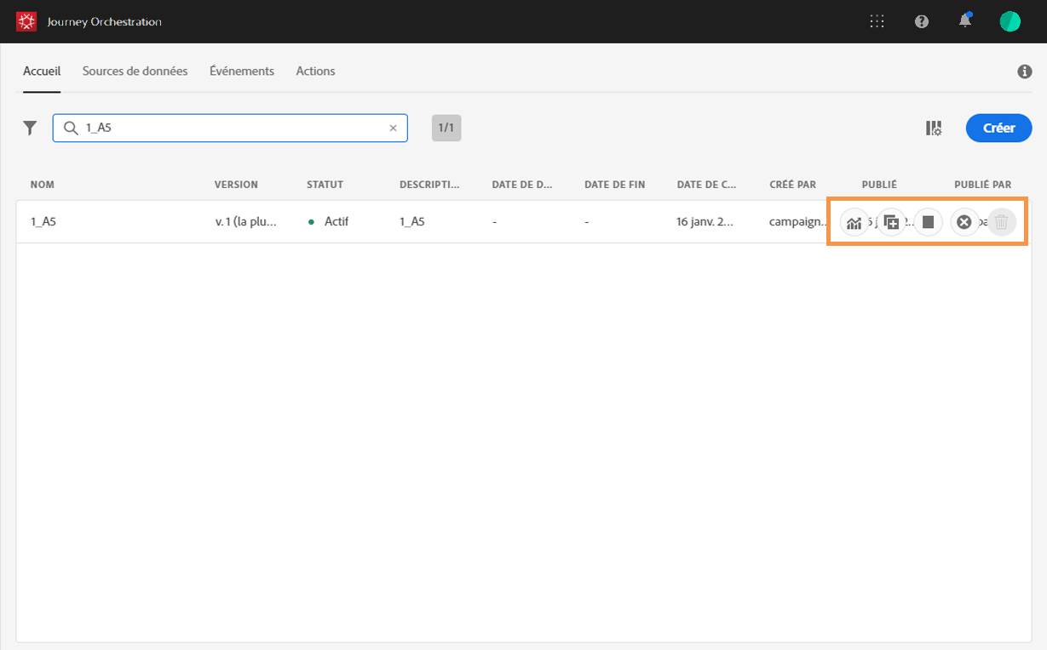Sort by the VERSION column header
Viewport: 1047px width, 650px height.
pyautogui.click(x=236, y=185)
